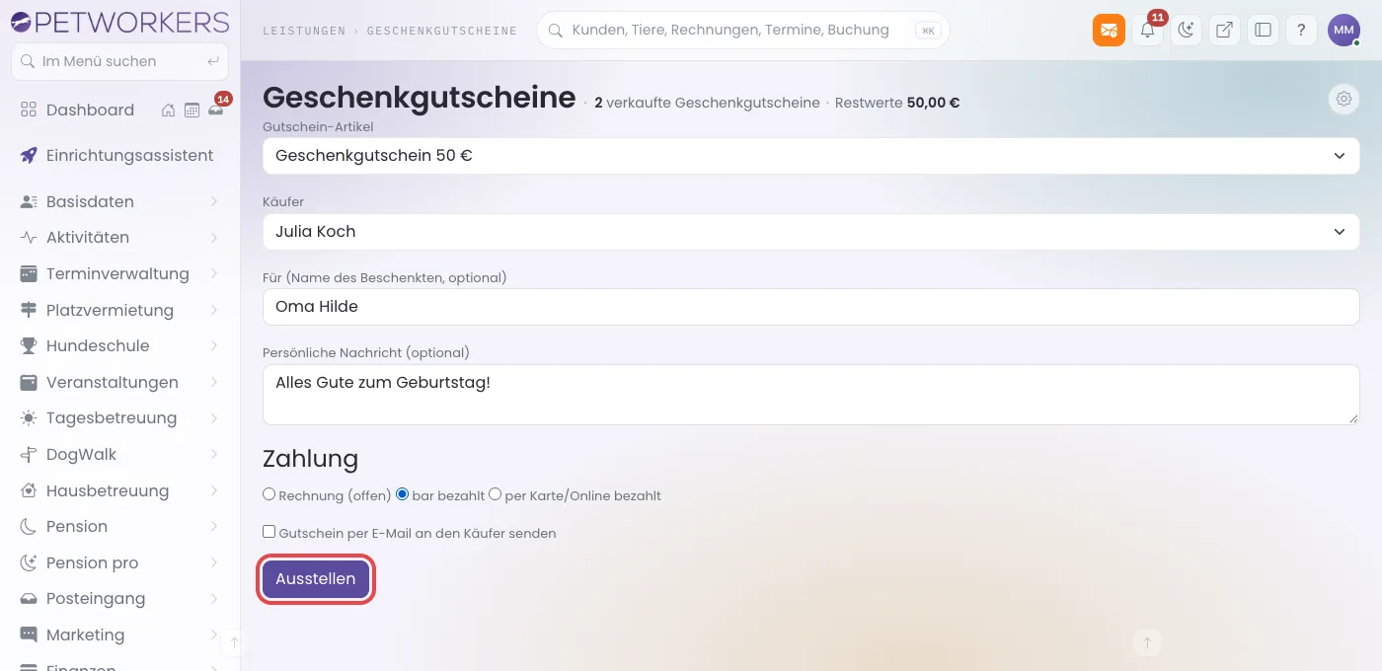Expand the Veranstaltungen chevron

click(x=214, y=382)
